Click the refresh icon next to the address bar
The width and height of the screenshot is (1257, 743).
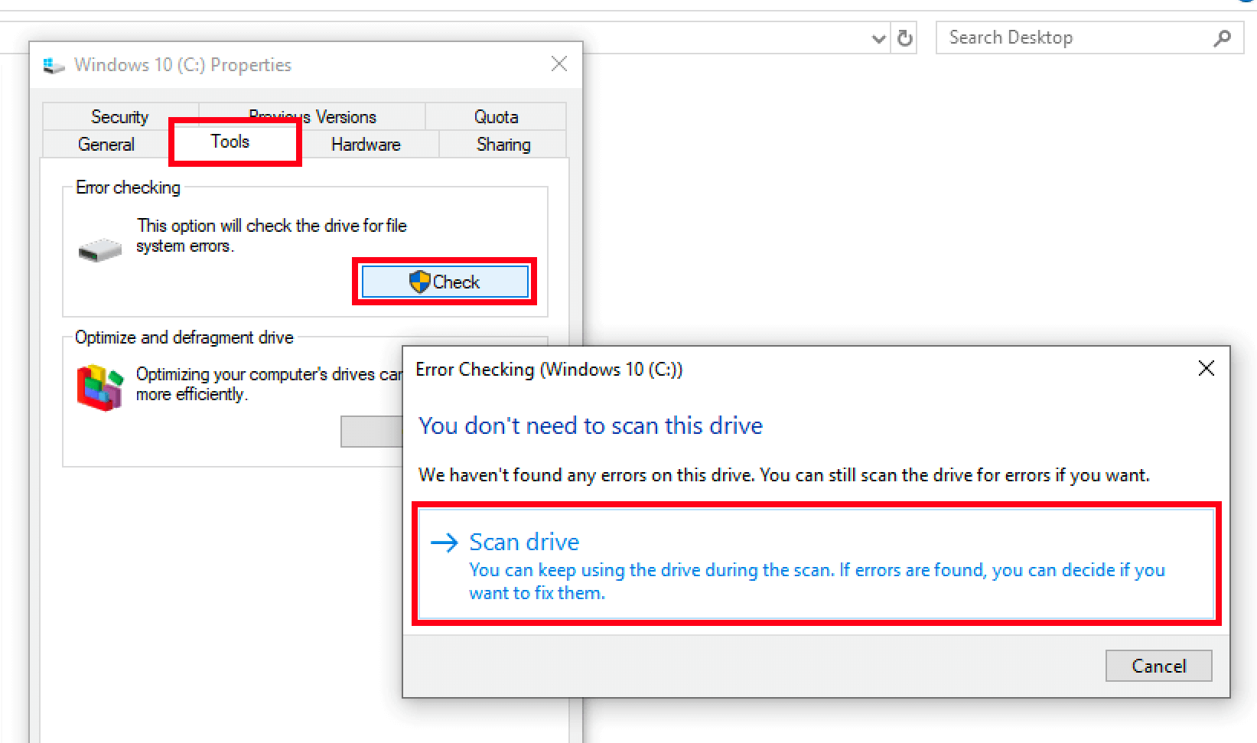tap(904, 37)
